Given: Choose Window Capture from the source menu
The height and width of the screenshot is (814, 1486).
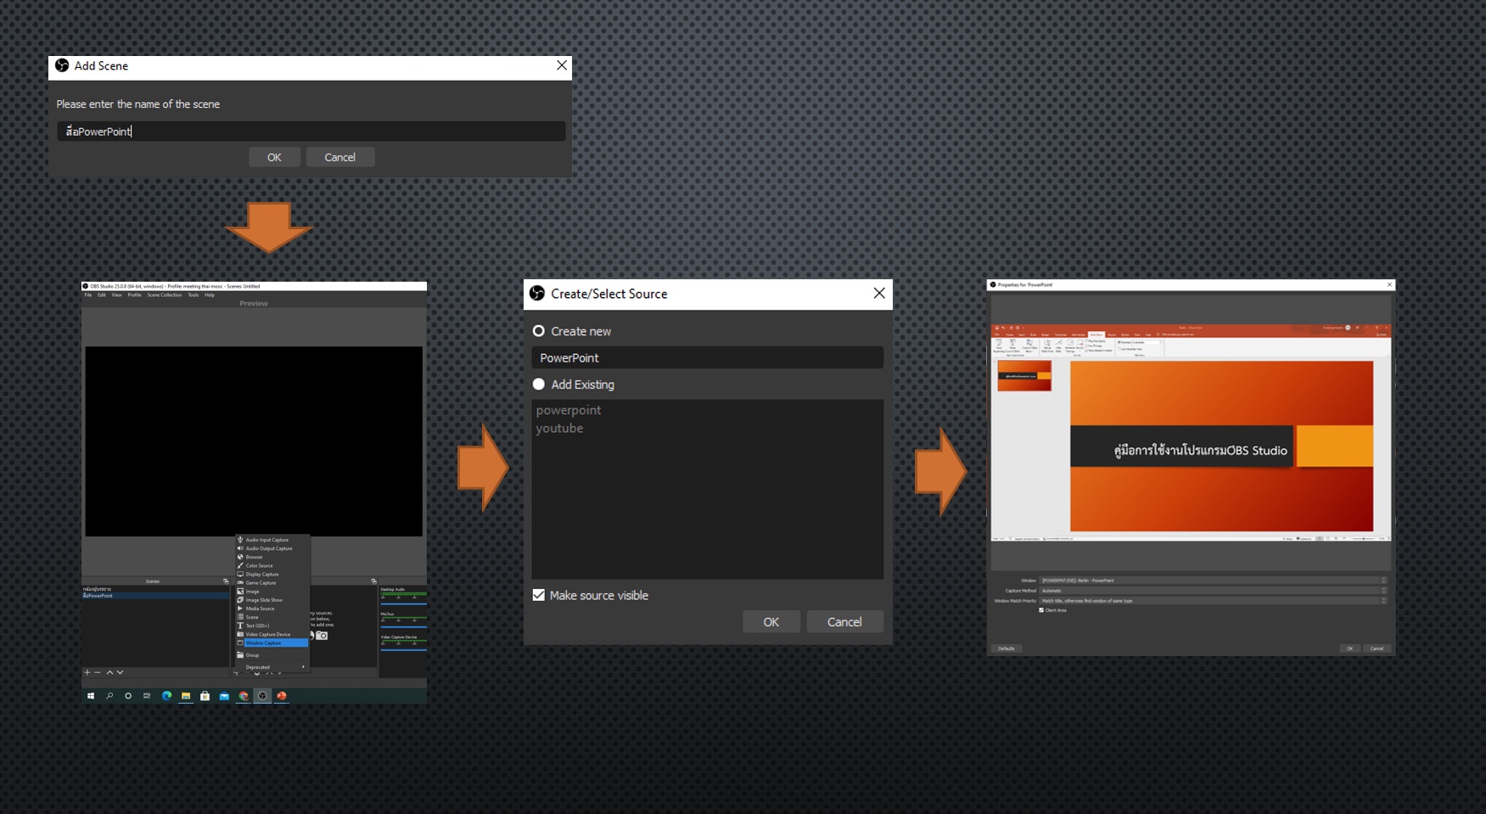Looking at the screenshot, I should [x=273, y=643].
